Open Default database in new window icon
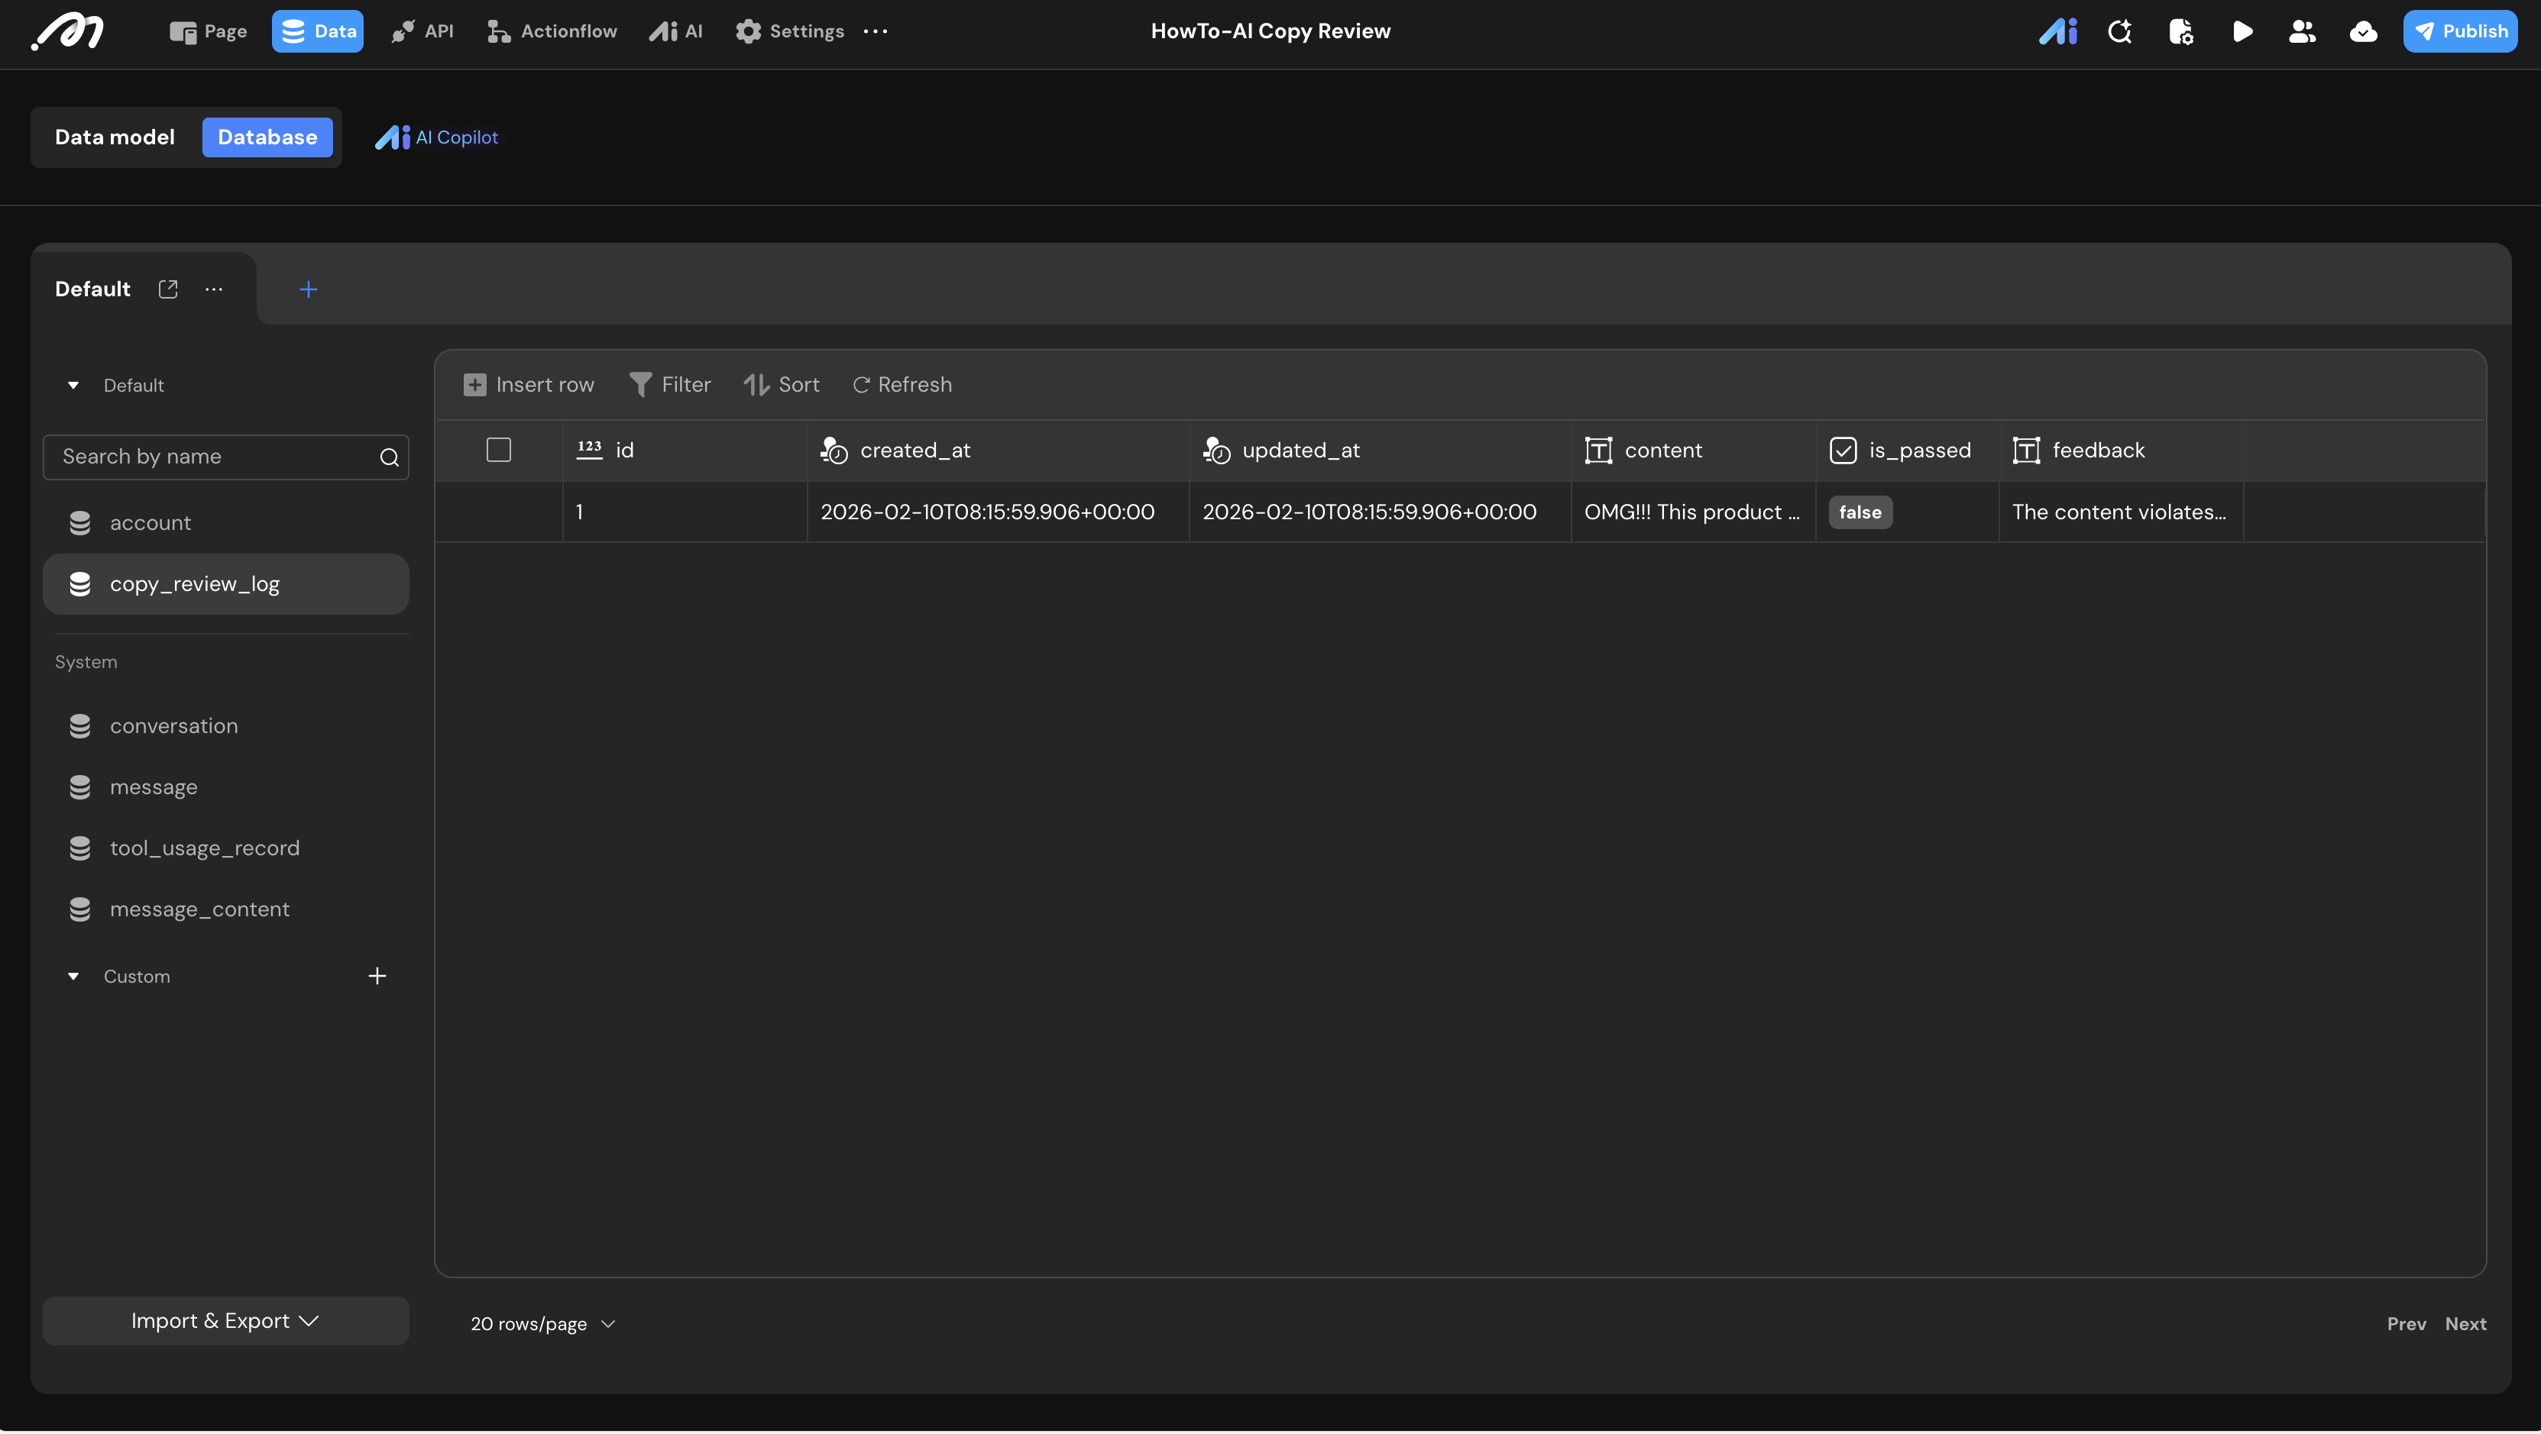Screen dimensions: 2541x1434 167,289
